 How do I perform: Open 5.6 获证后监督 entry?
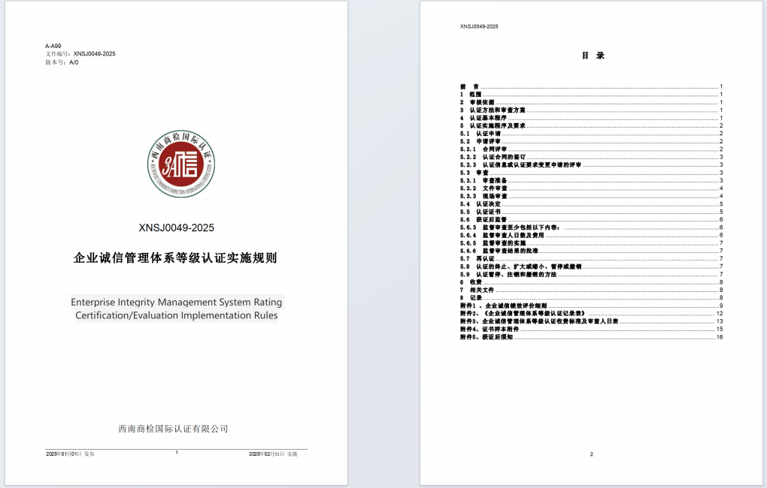490,219
